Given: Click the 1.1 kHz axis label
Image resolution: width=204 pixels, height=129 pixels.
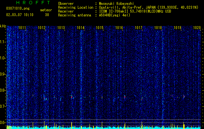Looking at the screenshot, I should (3, 42).
